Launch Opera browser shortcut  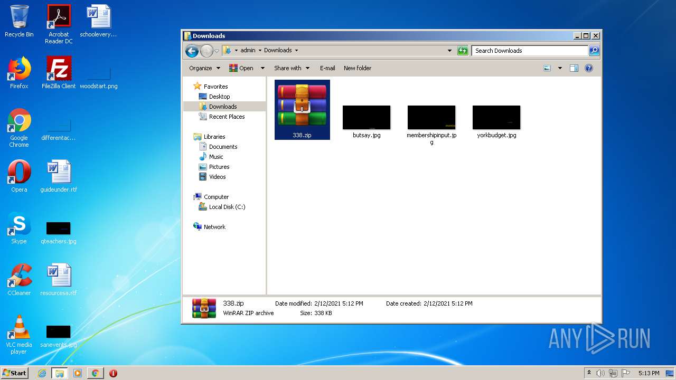click(19, 176)
